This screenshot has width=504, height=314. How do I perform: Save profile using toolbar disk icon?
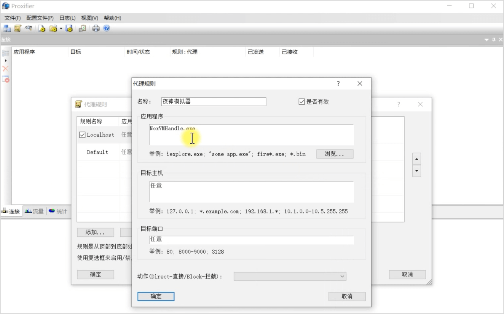(x=69, y=28)
